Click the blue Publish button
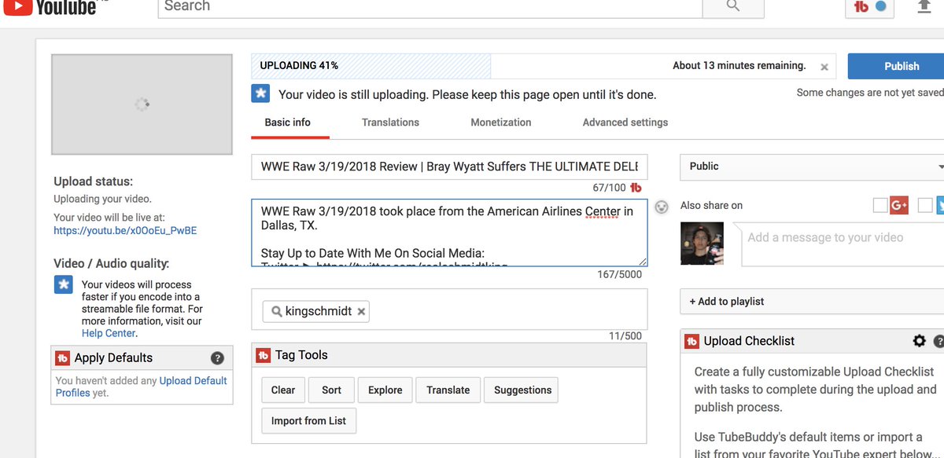Viewport: 944px width, 458px height. coord(896,66)
